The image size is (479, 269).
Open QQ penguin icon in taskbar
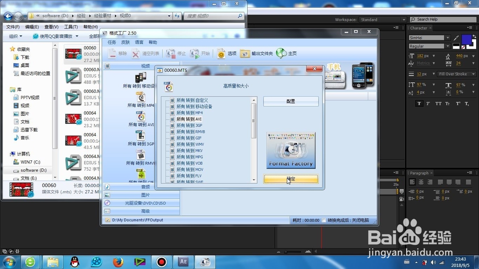[x=75, y=262]
